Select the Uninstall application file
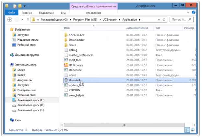202x138 pixels. (74, 80)
